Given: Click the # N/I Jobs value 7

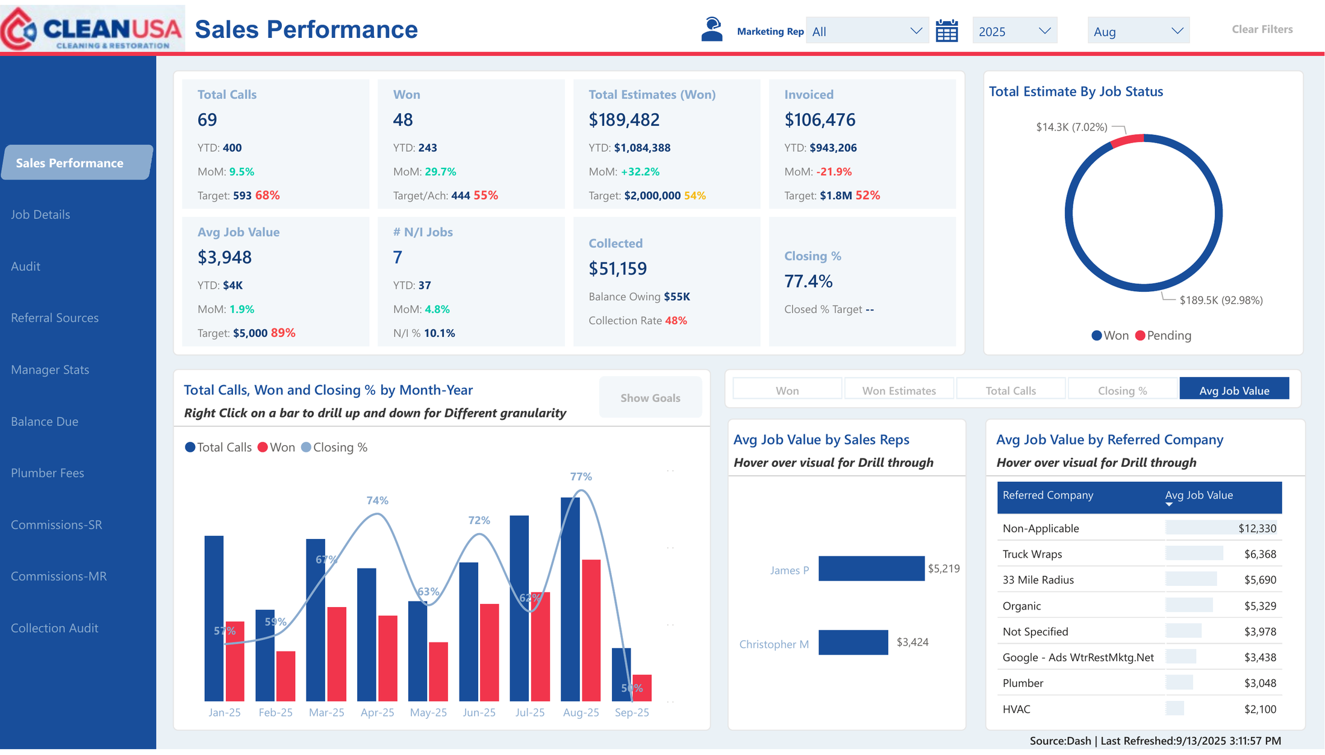Looking at the screenshot, I should pyautogui.click(x=397, y=257).
